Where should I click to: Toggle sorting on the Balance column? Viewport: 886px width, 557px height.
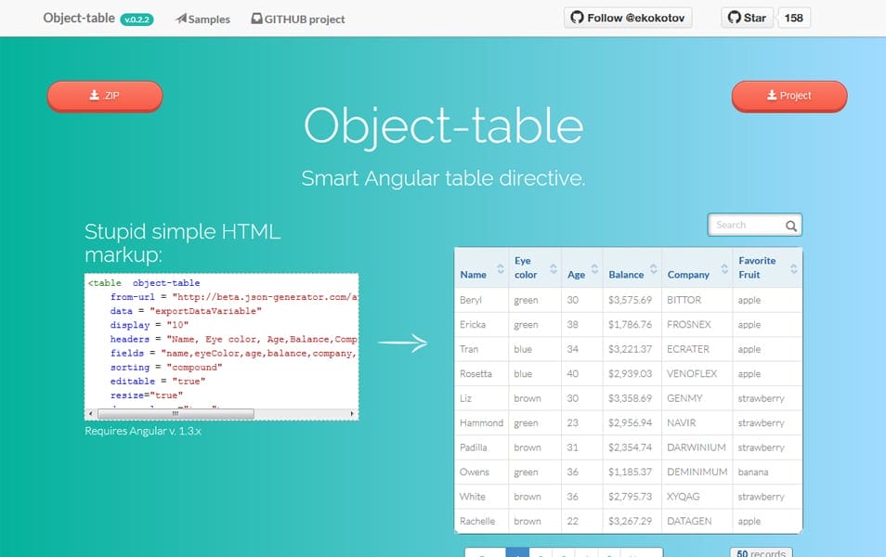(653, 266)
